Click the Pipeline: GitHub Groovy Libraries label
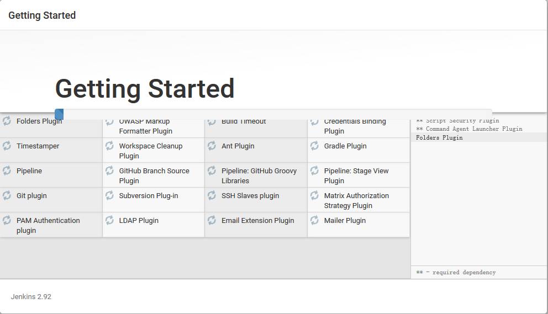 (x=259, y=175)
